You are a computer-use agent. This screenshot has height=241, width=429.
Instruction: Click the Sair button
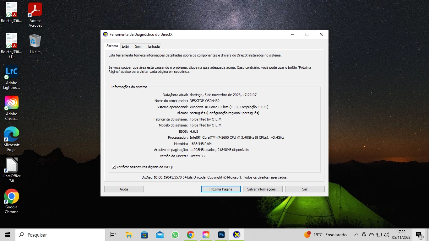305,189
